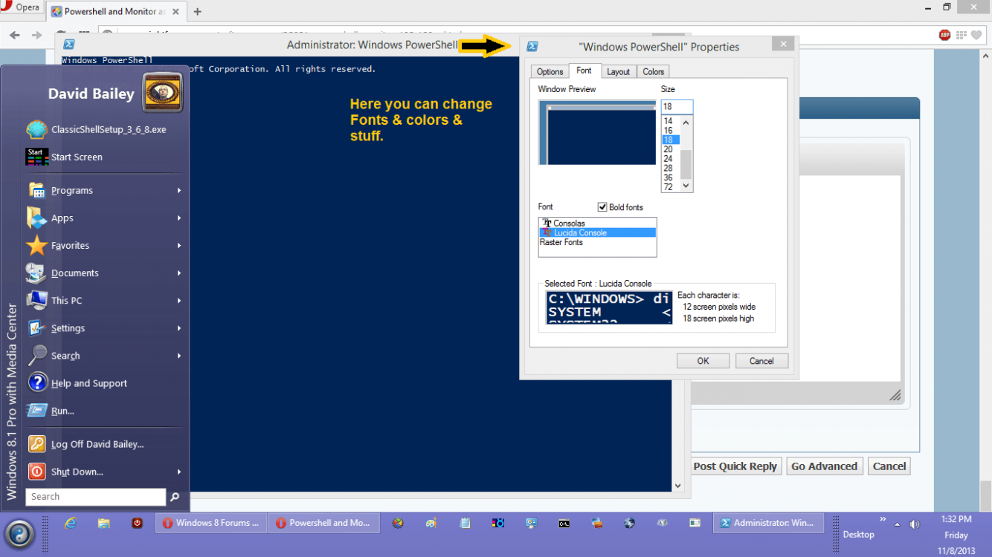Select Consolas in Font list
Screen dimensions: 992x557
(597, 223)
